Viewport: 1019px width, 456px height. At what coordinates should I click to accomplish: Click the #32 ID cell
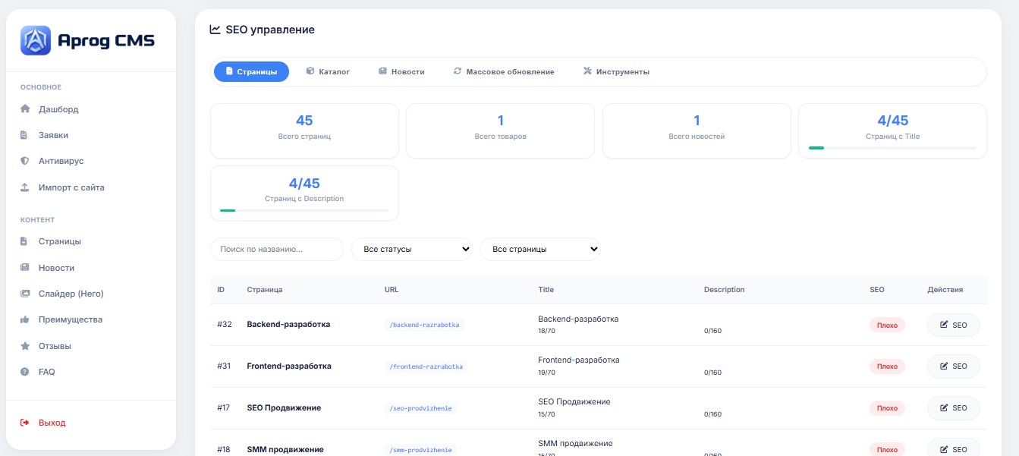[224, 325]
